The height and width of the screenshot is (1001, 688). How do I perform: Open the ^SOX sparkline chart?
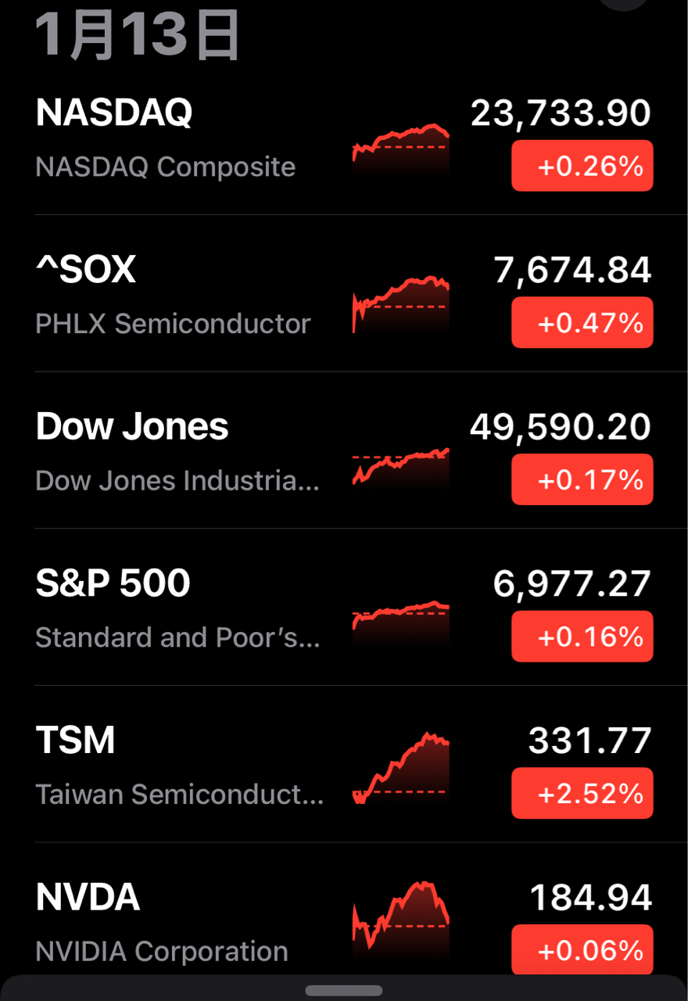tap(401, 303)
